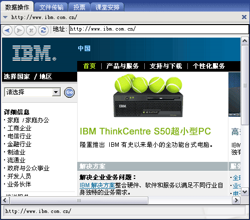Select the 课堂安排 tab
This screenshot has height=220, width=250.
pyautogui.click(x=107, y=8)
